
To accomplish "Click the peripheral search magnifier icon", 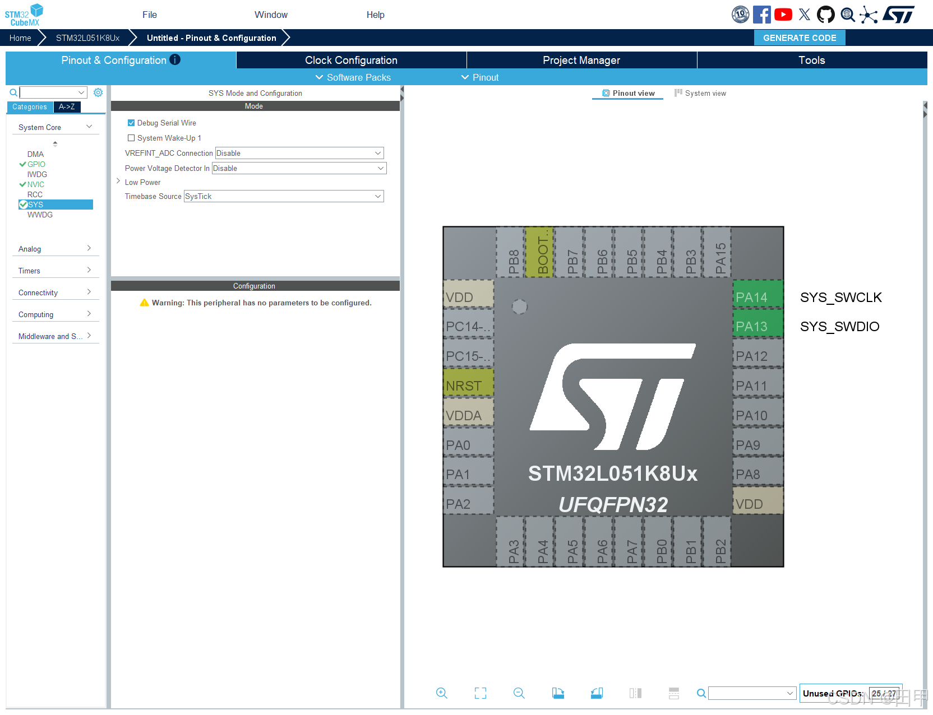I will click(13, 92).
